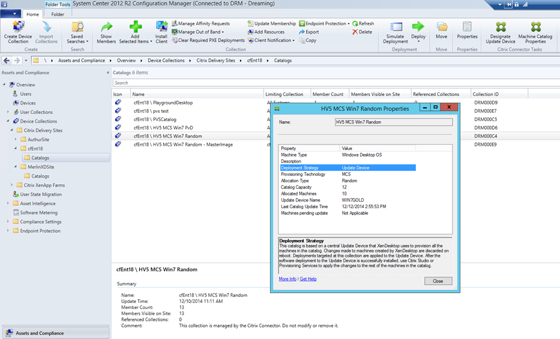Select the Home ribbon tab
The height and width of the screenshot is (339, 560).
[32, 14]
